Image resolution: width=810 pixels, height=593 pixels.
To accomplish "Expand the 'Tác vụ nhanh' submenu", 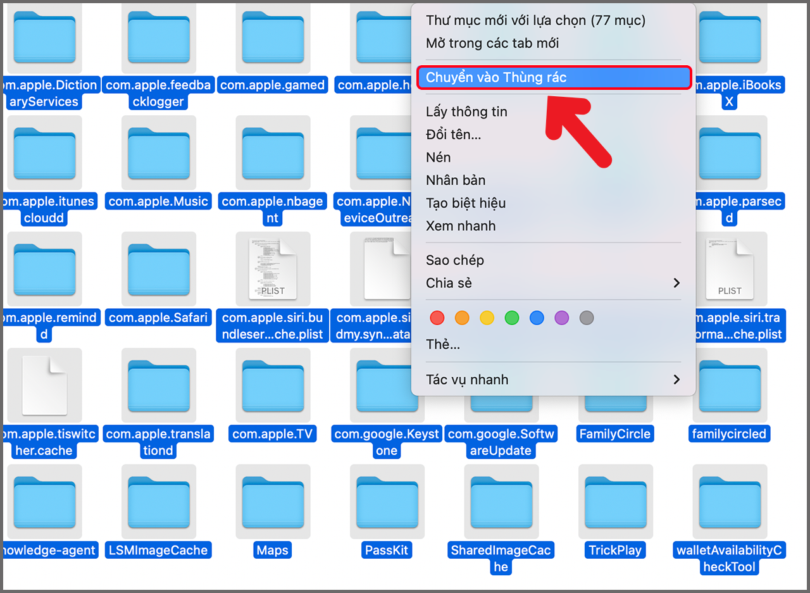I will coord(553,380).
